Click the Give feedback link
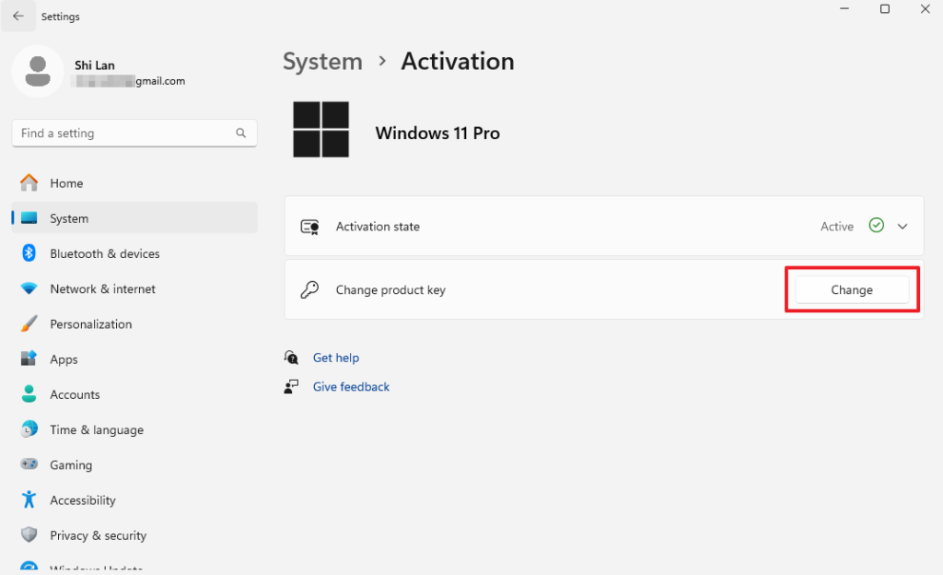Image resolution: width=943 pixels, height=575 pixels. [351, 386]
